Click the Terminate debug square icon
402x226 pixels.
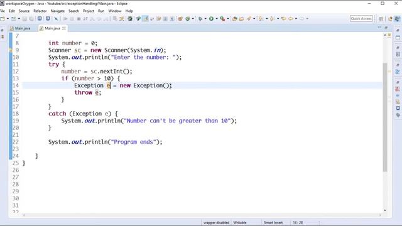[x=79, y=19]
